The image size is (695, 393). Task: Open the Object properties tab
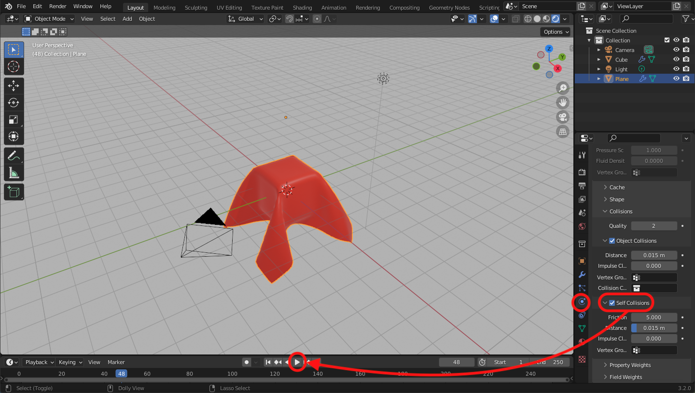point(582,261)
